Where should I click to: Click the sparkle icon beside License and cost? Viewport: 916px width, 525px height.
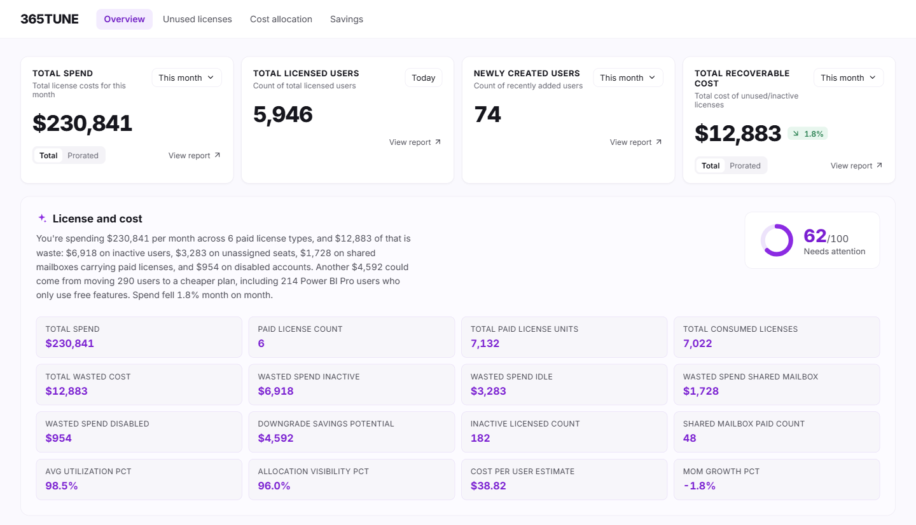42,218
